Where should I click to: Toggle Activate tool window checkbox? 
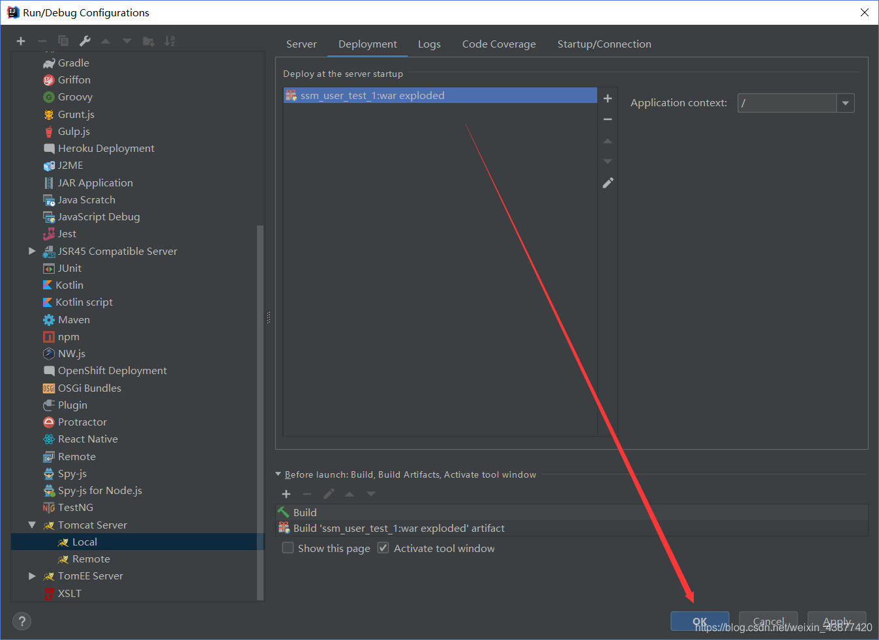pyautogui.click(x=383, y=548)
